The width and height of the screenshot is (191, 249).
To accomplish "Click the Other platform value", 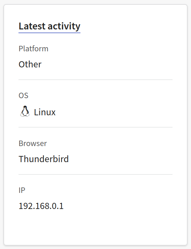I will pos(30,64).
